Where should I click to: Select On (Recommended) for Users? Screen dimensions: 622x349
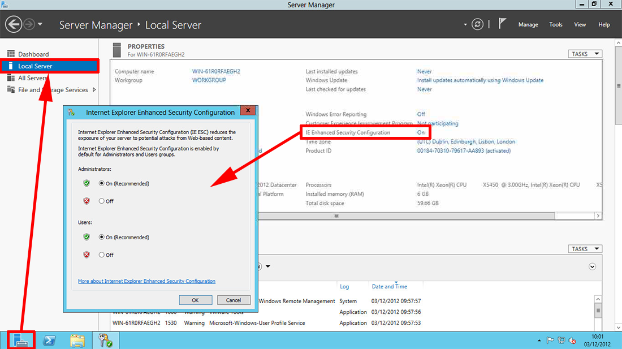[102, 237]
